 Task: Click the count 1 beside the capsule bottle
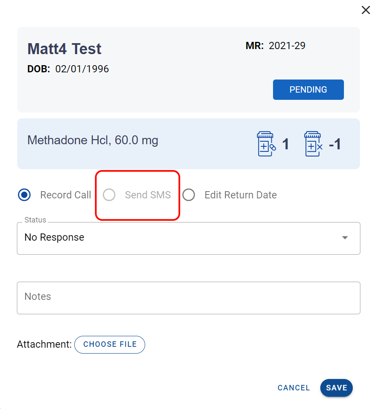click(x=285, y=144)
